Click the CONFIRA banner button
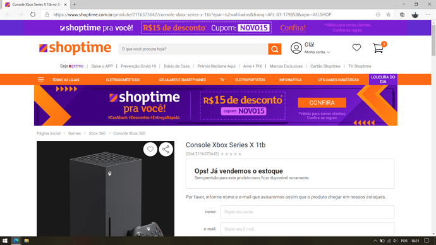Image resolution: width=436 pixels, height=245 pixels. [322, 103]
